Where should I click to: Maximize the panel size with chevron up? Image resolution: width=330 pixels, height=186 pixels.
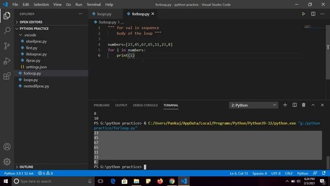click(x=313, y=105)
